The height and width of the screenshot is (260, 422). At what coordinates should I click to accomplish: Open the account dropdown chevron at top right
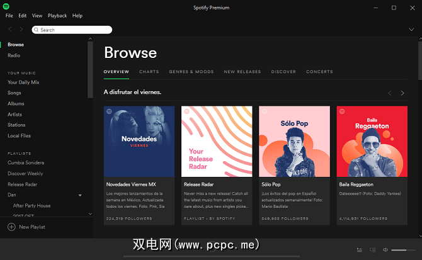411,30
